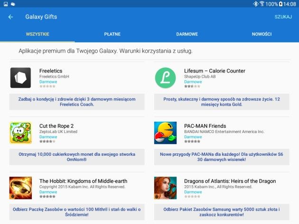This screenshot has height=224, width=299.
Task: Open the Dragons of Atlantis gold promotion banner
Action: coord(222,212)
